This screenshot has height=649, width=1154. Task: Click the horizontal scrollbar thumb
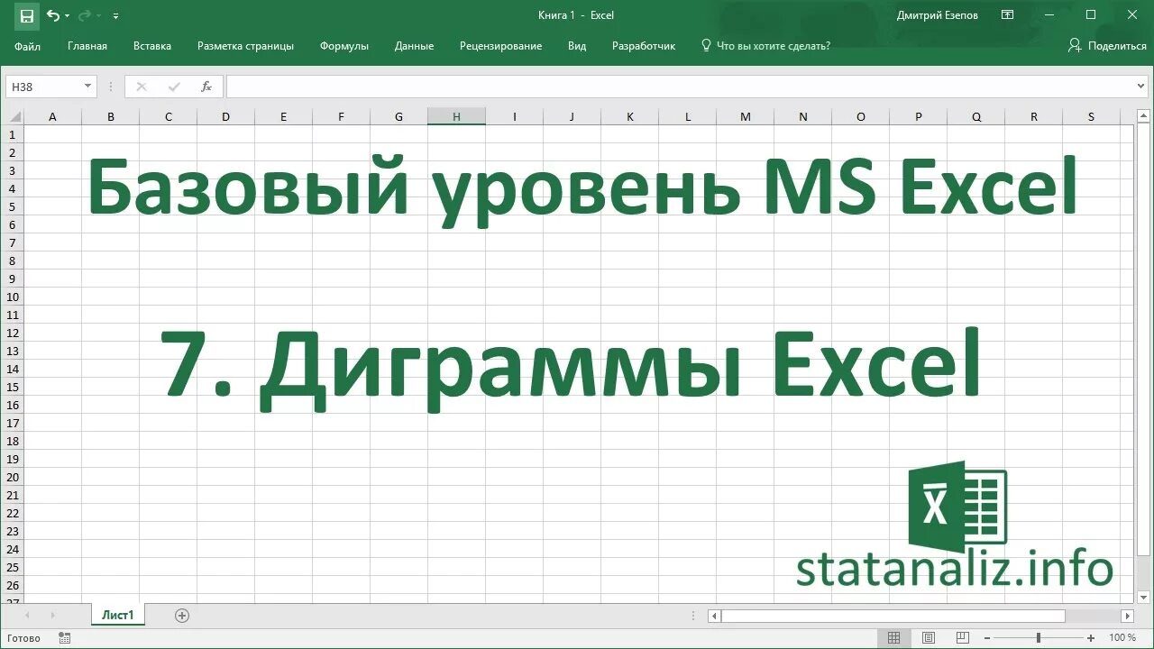tap(893, 616)
